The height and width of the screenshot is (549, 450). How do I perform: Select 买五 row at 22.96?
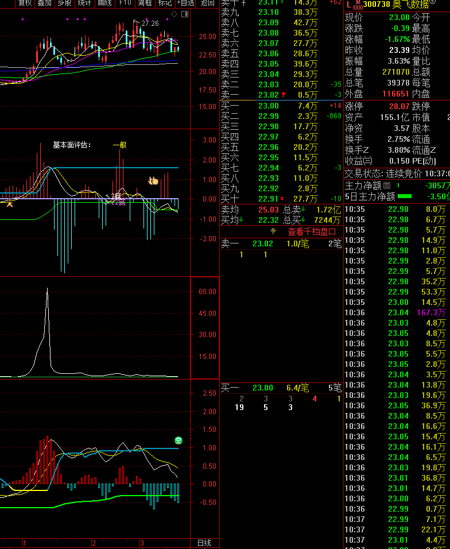282,147
